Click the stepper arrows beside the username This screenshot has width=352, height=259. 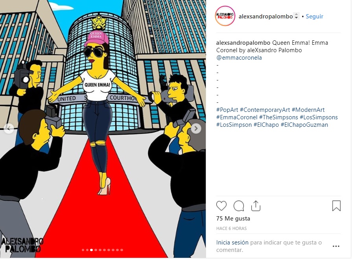click(x=296, y=16)
